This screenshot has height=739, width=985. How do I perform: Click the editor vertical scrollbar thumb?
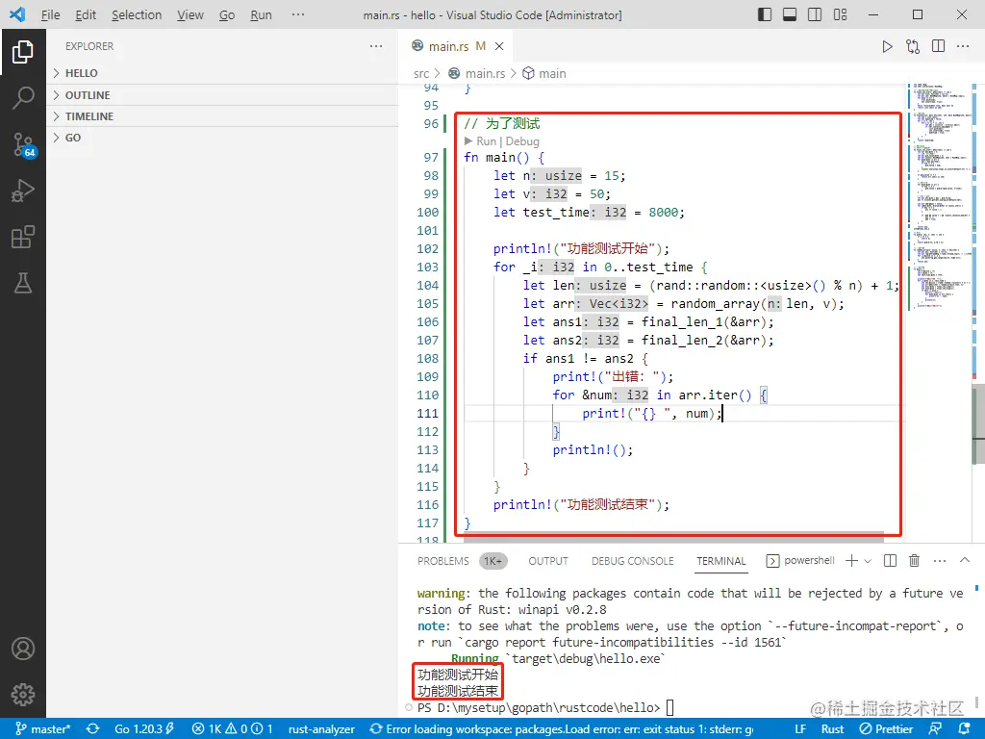pyautogui.click(x=978, y=422)
